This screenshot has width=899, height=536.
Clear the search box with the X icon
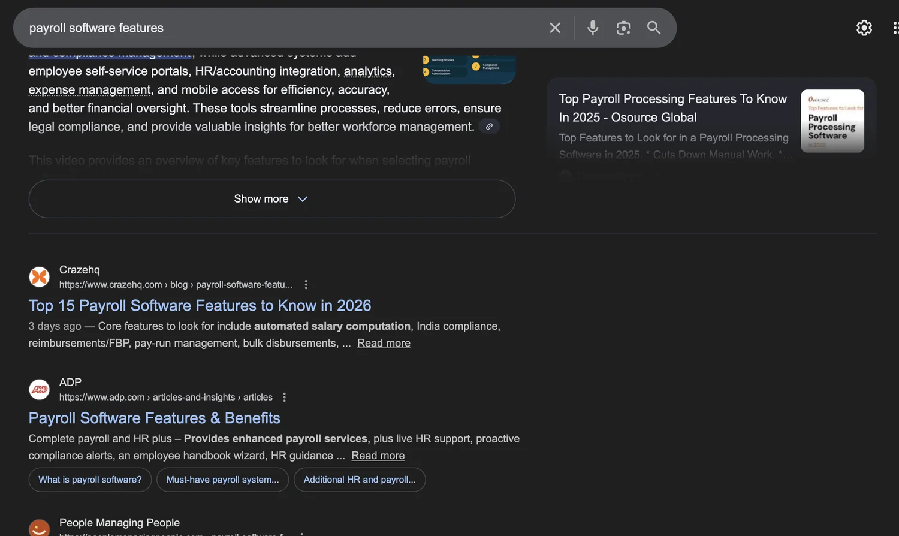pyautogui.click(x=555, y=28)
